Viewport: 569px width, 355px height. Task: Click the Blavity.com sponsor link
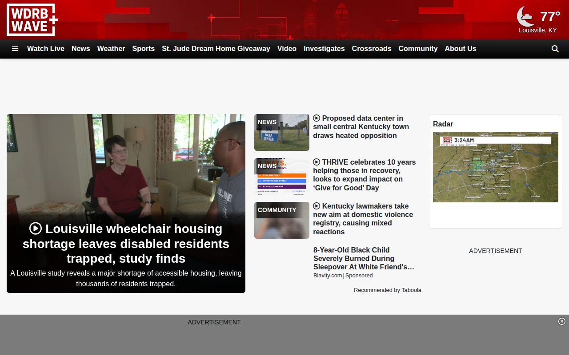(x=328, y=276)
